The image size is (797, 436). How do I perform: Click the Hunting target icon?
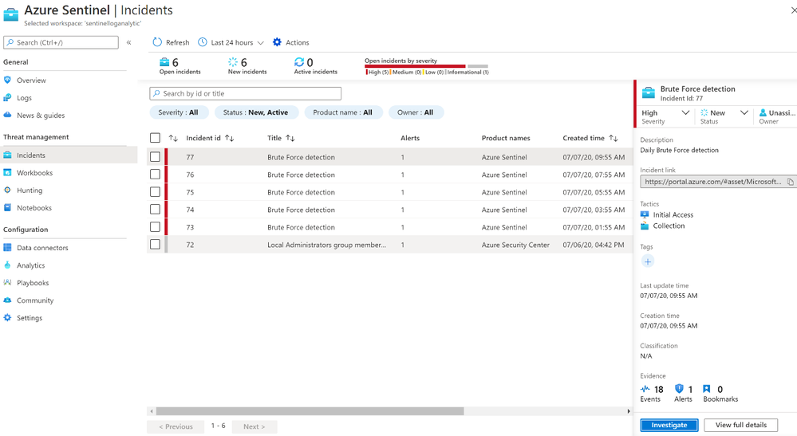tap(7, 191)
